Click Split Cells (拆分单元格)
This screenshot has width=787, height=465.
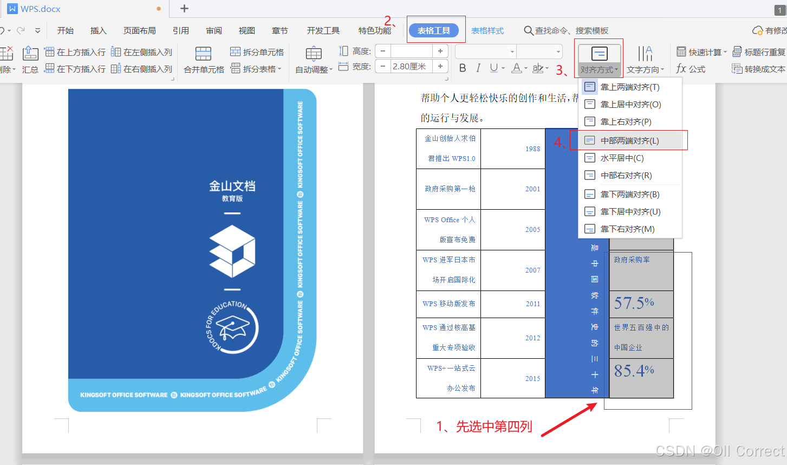click(257, 52)
